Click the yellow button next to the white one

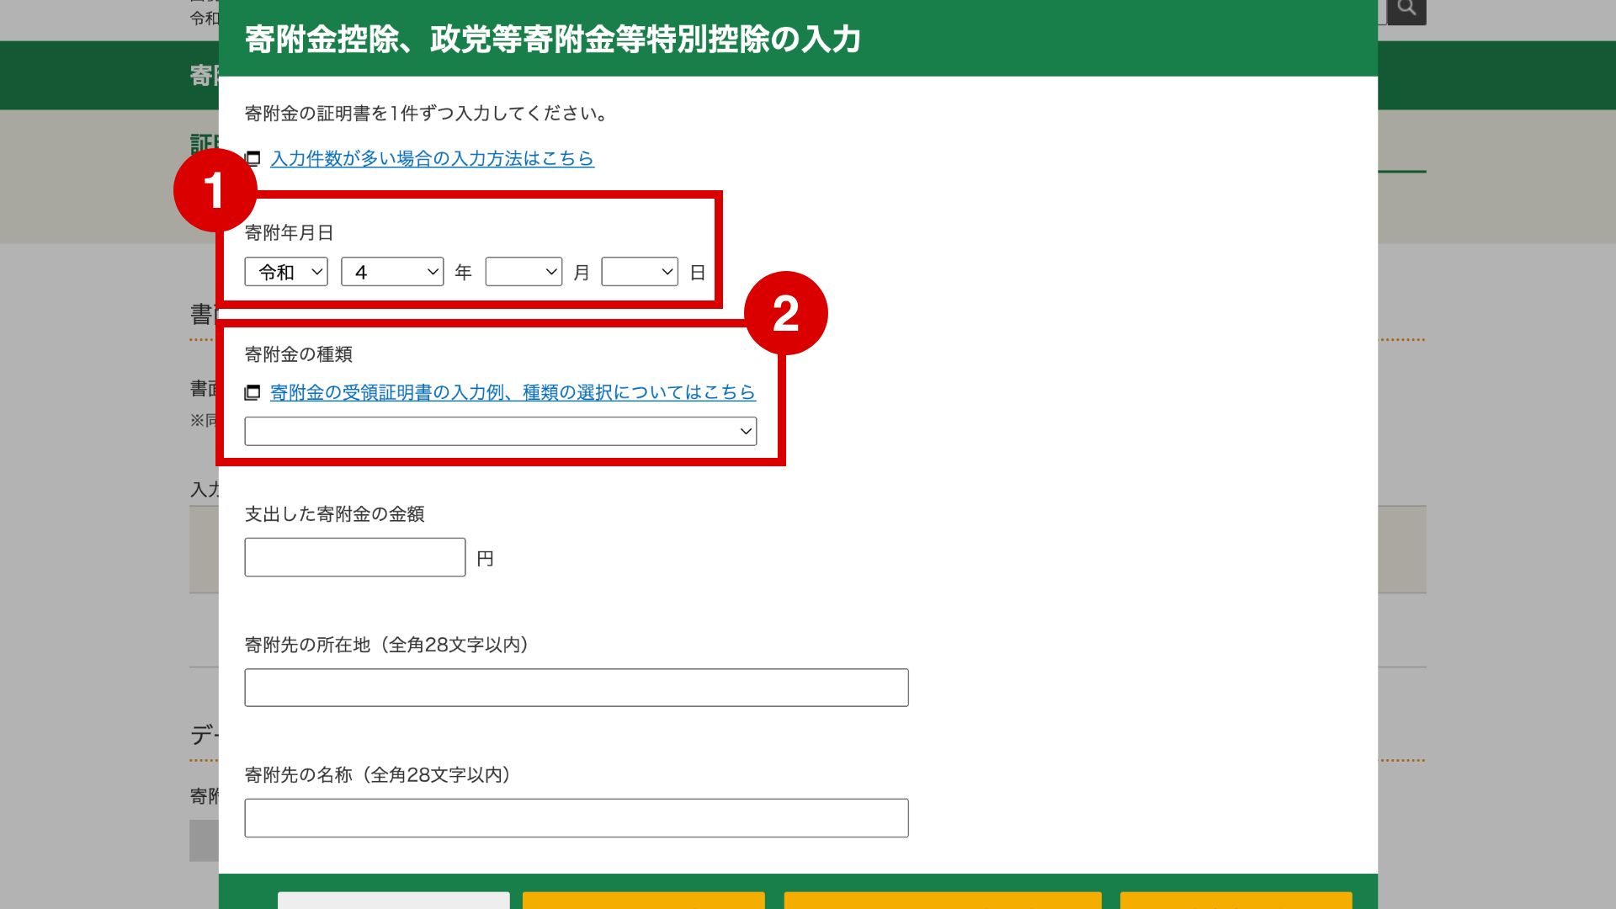643,901
